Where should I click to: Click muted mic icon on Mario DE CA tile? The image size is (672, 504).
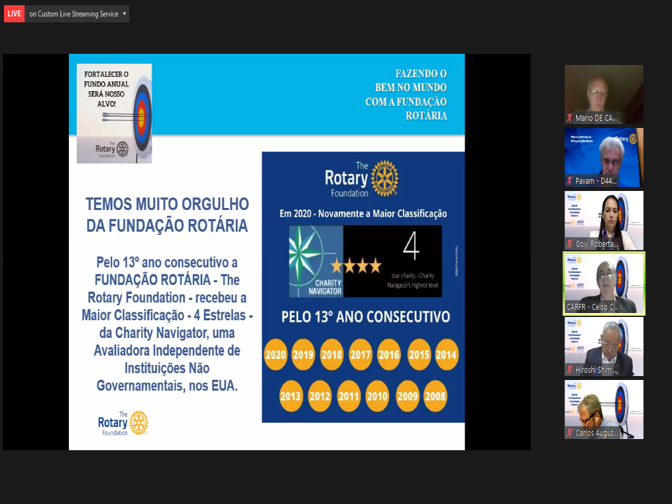pyautogui.click(x=570, y=118)
